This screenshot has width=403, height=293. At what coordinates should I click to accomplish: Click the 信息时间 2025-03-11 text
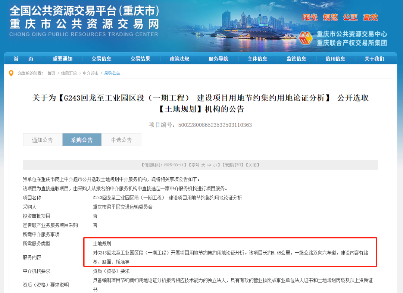tap(163, 165)
